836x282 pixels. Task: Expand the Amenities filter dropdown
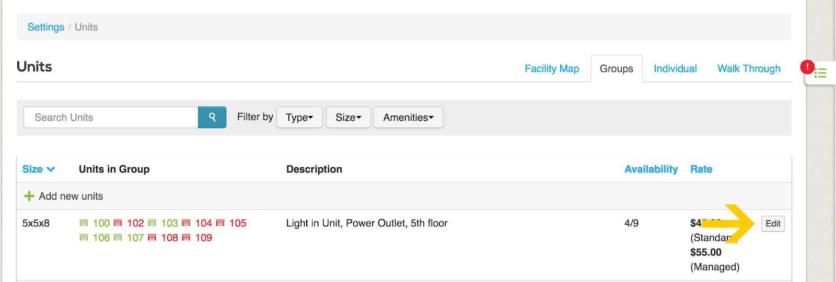point(409,117)
